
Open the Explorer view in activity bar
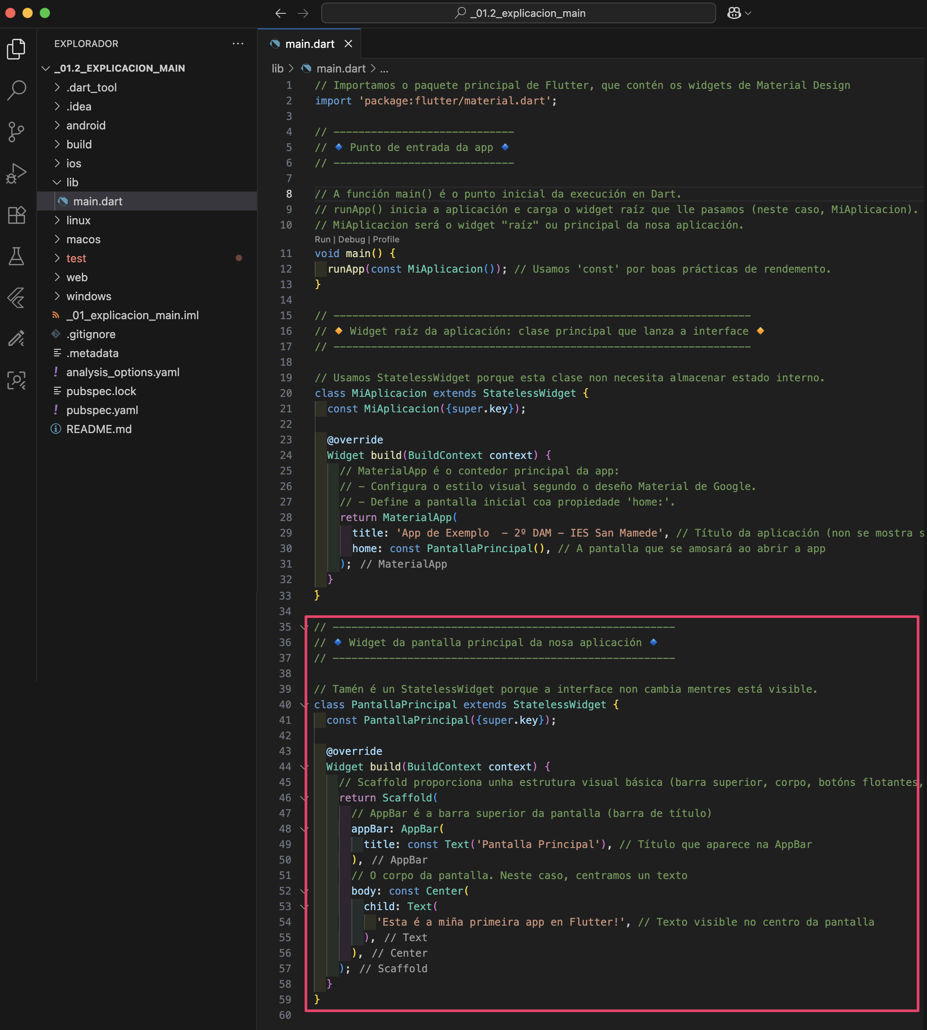point(16,49)
